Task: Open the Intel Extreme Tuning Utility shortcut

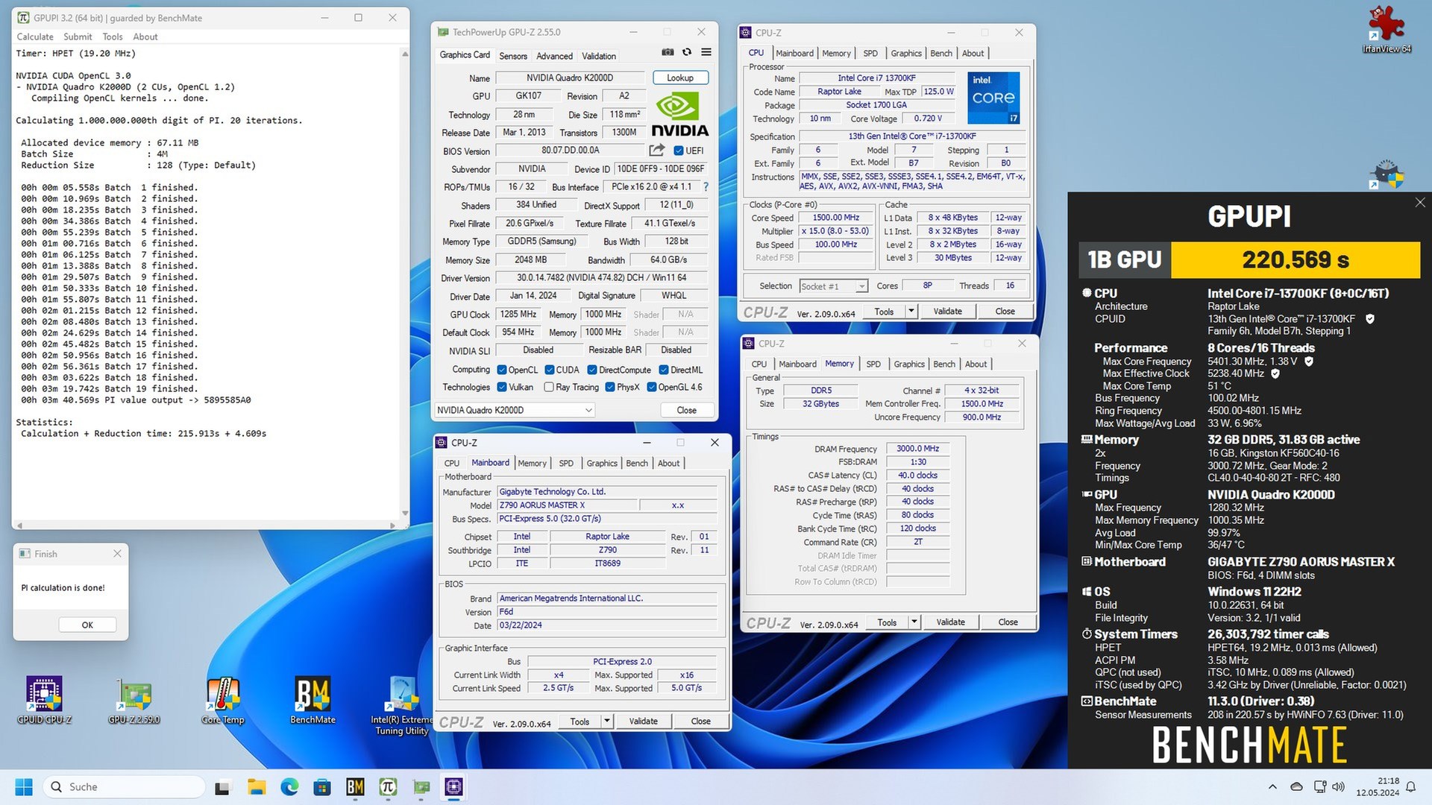Action: [x=402, y=706]
